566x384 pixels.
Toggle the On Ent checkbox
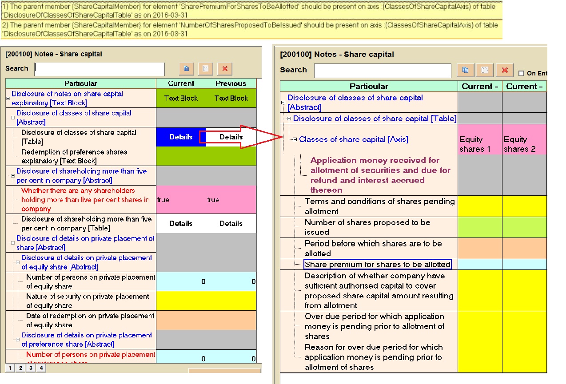522,73
